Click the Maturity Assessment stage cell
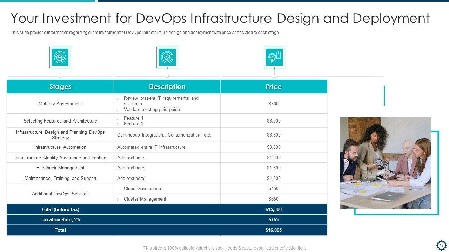Screen dimensions: 449x252 click(60, 104)
